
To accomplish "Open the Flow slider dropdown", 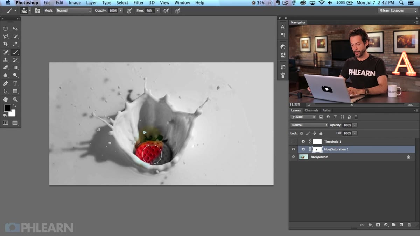I will click(x=157, y=11).
